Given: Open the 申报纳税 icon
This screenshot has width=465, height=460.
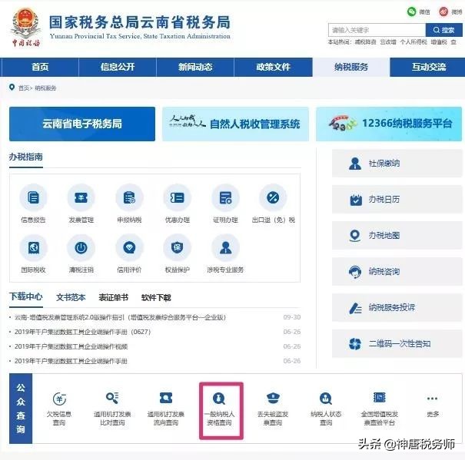Looking at the screenshot, I should (129, 197).
